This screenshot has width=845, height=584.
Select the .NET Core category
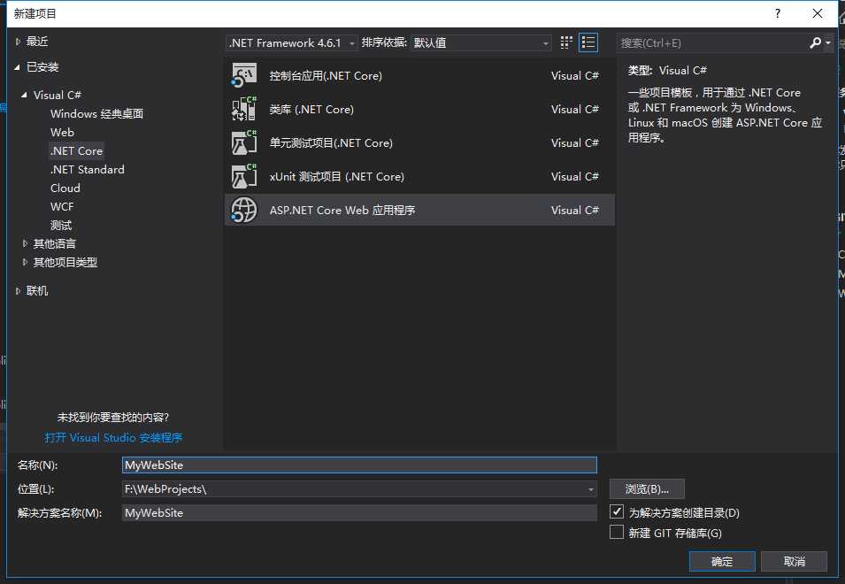76,150
